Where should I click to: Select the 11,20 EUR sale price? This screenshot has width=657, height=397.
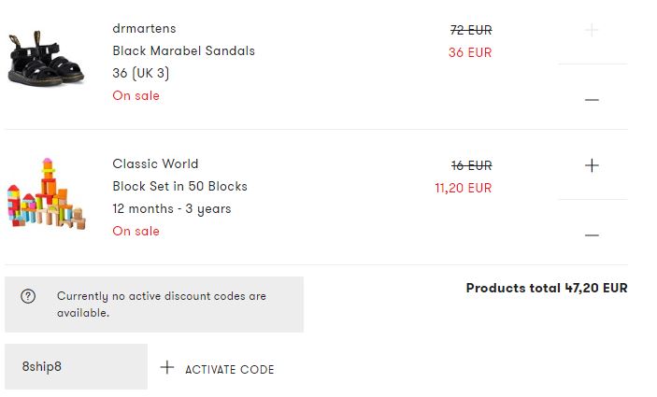click(x=463, y=188)
